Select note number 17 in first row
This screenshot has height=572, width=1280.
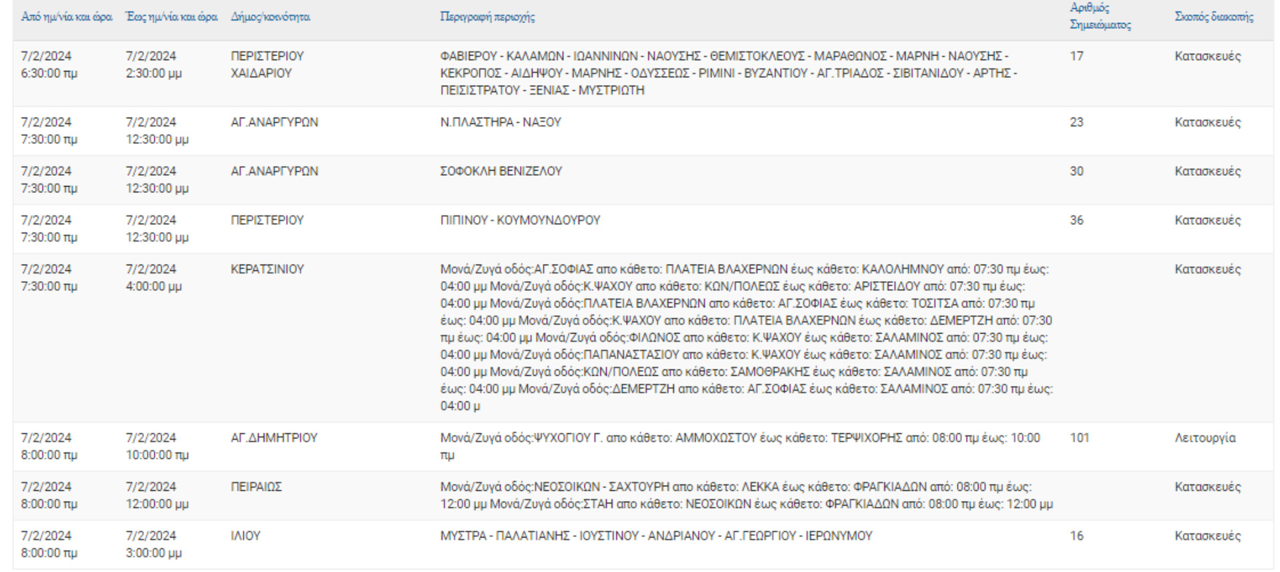coord(1077,57)
